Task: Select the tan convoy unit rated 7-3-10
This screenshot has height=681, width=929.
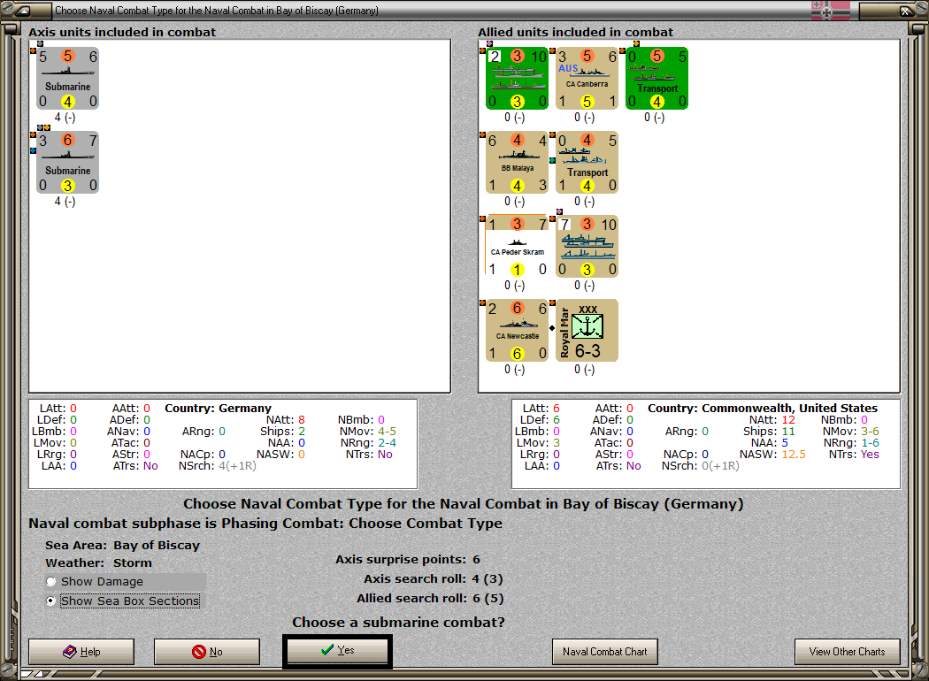Action: pos(587,247)
